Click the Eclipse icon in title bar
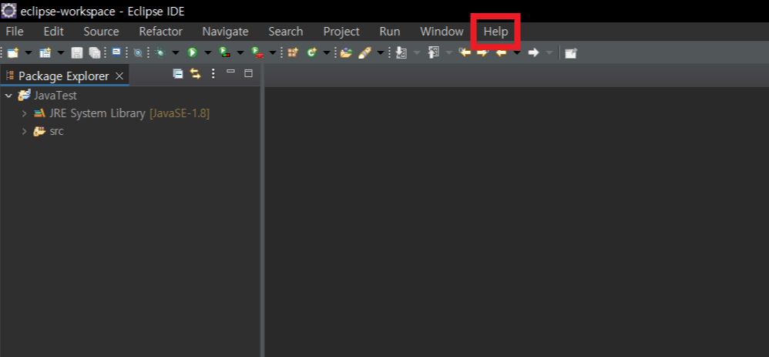The height and width of the screenshot is (357, 769). (8, 10)
